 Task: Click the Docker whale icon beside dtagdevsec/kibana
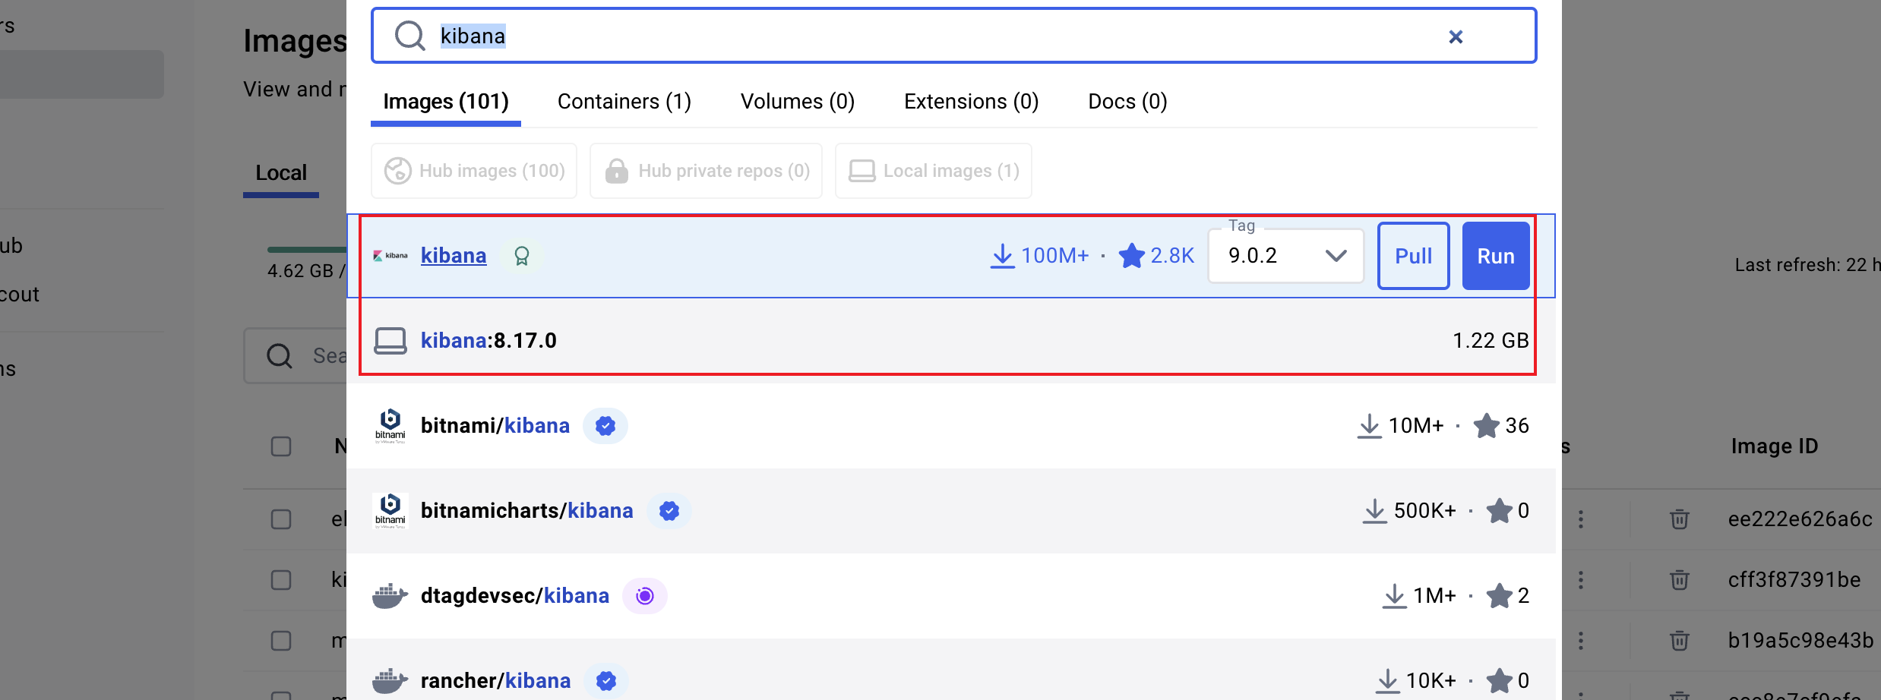(390, 596)
